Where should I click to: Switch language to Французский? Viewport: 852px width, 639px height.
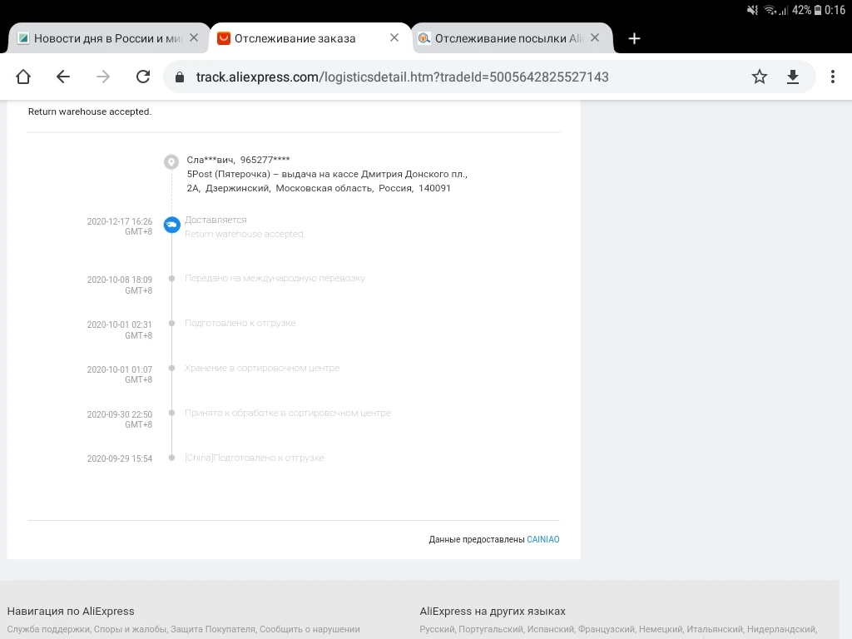coord(607,629)
